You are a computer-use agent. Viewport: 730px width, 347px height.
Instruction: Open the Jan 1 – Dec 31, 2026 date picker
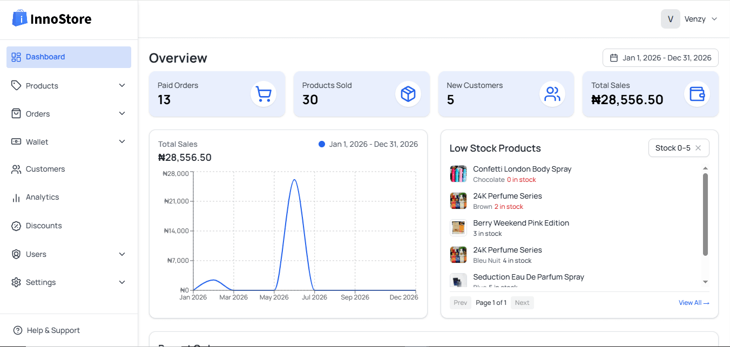pyautogui.click(x=660, y=58)
